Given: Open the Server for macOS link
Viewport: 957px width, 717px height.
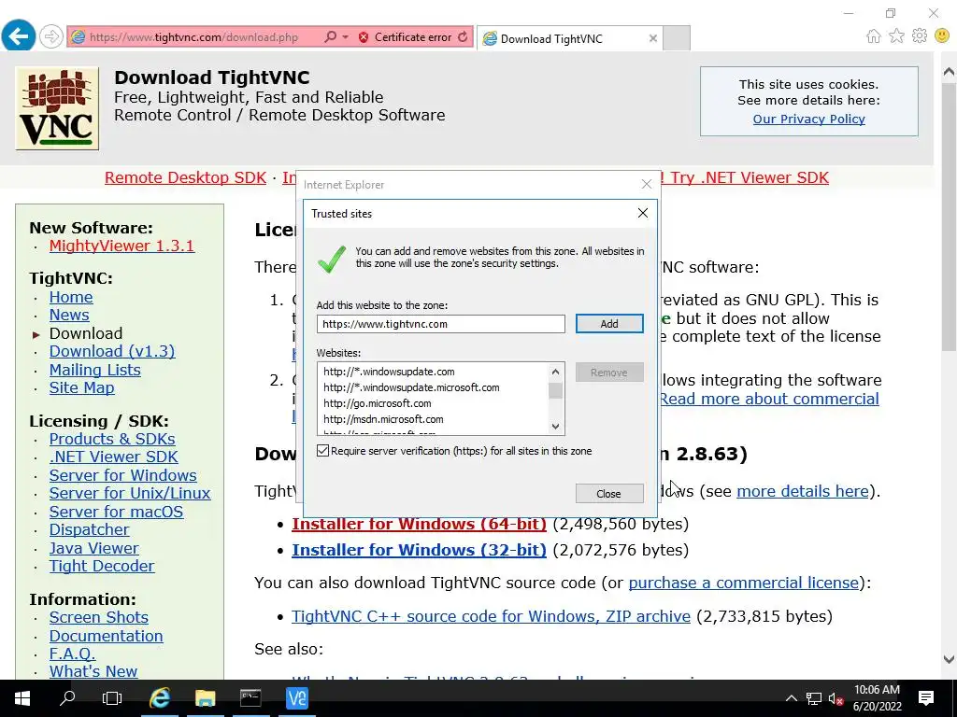Looking at the screenshot, I should [116, 512].
